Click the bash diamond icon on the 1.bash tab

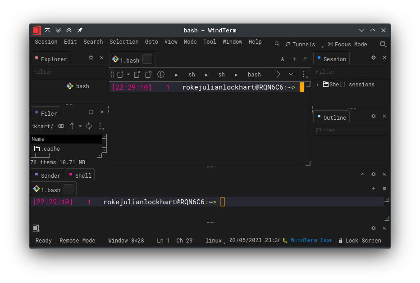tap(116, 59)
